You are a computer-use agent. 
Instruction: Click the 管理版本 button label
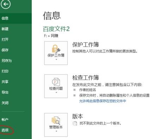click(56, 127)
